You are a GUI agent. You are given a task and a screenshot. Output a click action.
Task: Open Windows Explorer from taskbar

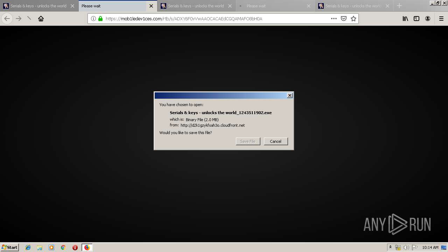[x=40, y=247]
